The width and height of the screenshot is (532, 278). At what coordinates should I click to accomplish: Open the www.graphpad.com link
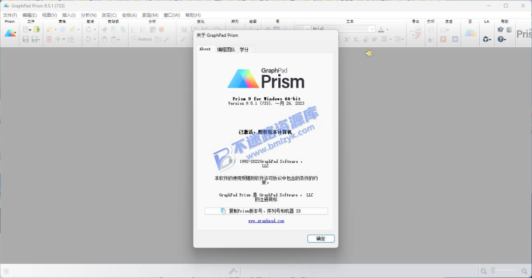pos(266,221)
